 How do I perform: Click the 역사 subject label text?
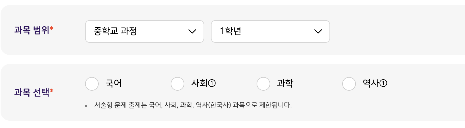371,83
